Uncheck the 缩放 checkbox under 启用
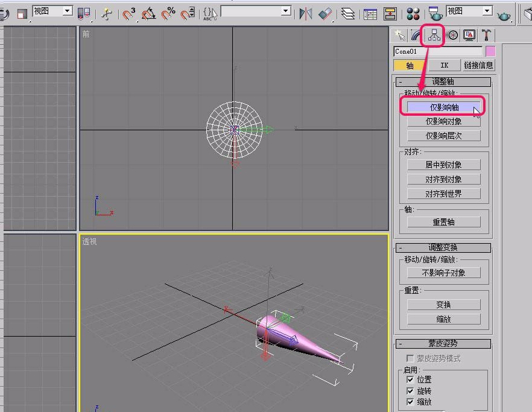The image size is (532, 412). (410, 402)
